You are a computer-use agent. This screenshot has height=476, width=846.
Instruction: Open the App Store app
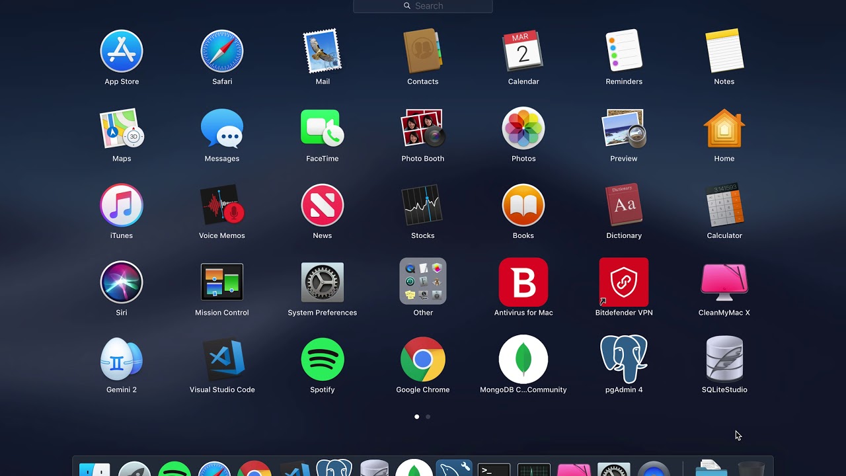click(x=122, y=51)
